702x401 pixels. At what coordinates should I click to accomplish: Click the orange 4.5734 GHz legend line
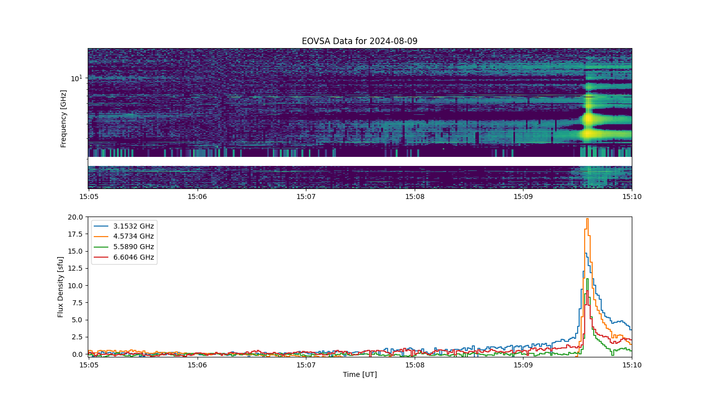pyautogui.click(x=101, y=237)
